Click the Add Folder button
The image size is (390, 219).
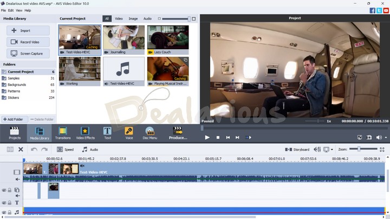point(14,119)
